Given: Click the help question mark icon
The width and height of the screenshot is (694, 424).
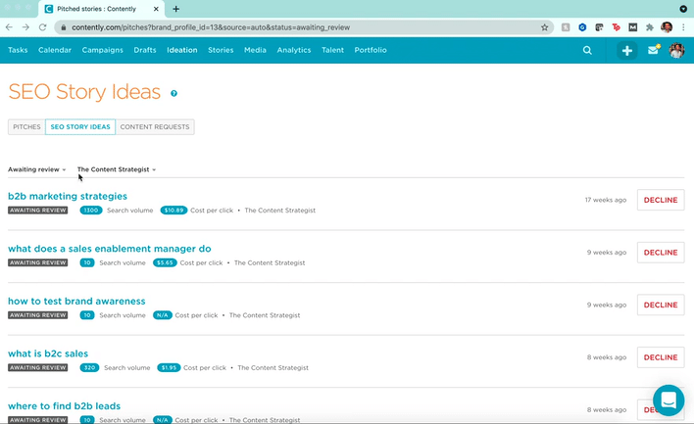Looking at the screenshot, I should pyautogui.click(x=174, y=94).
